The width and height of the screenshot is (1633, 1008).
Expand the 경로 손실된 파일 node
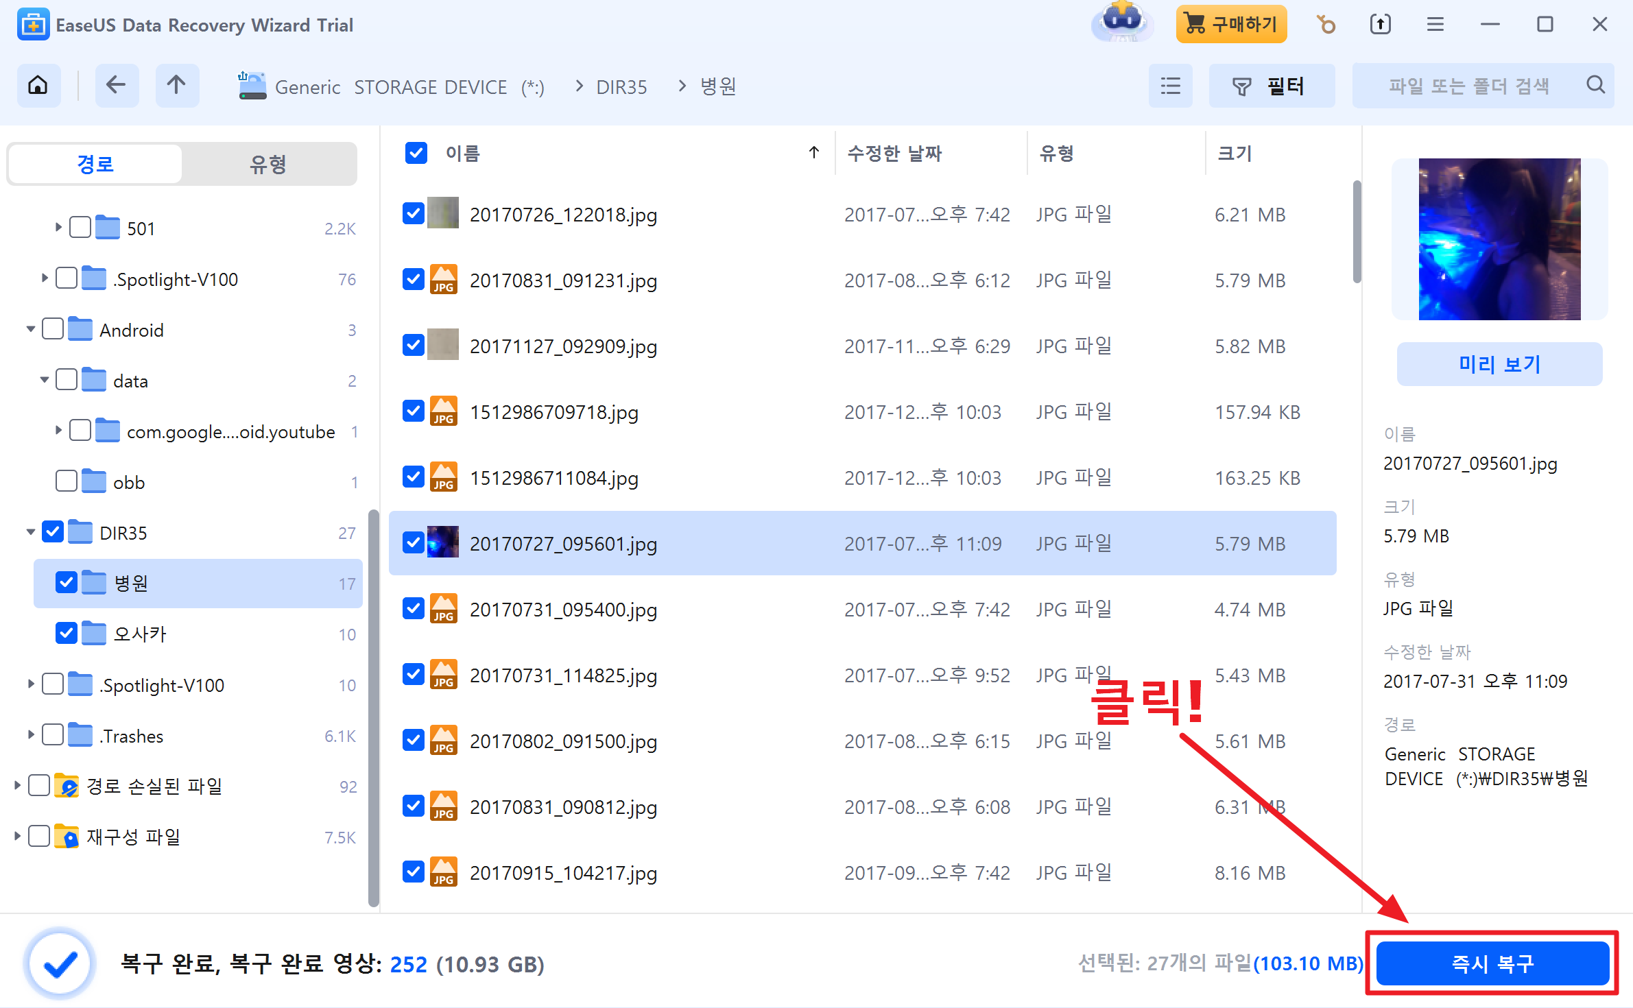click(x=16, y=785)
